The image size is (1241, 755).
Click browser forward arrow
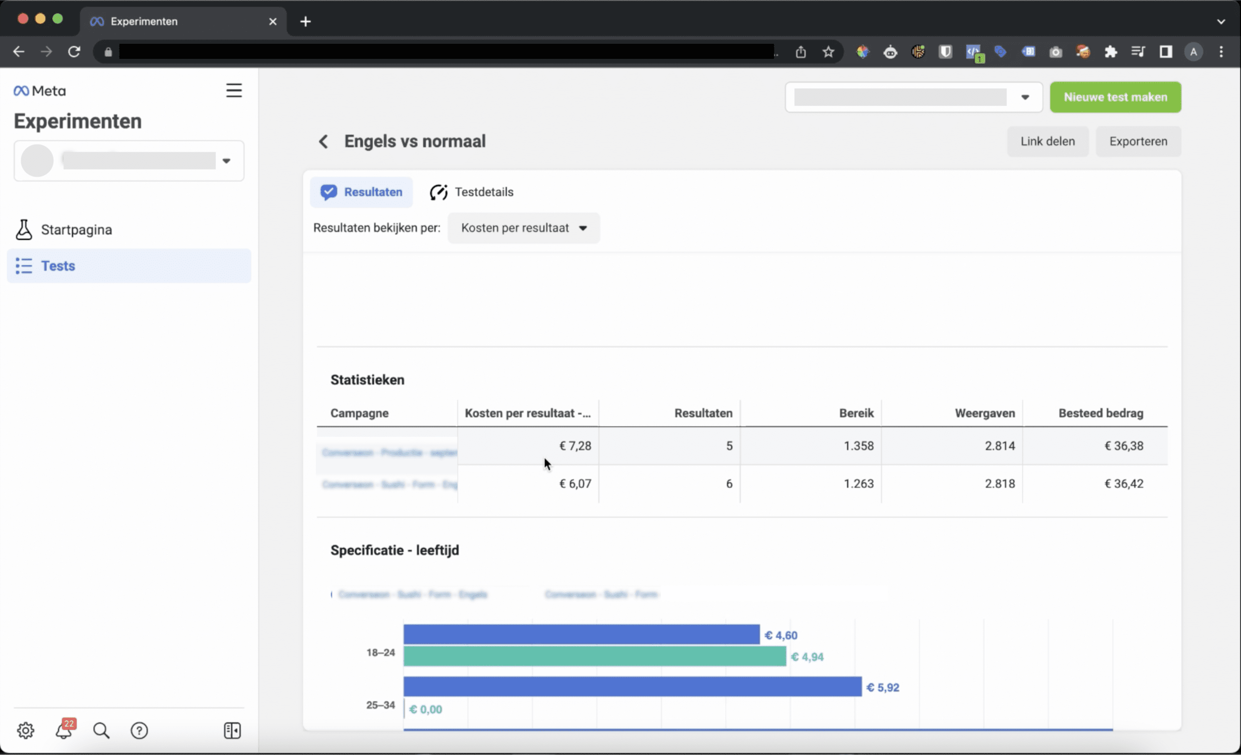(x=46, y=52)
